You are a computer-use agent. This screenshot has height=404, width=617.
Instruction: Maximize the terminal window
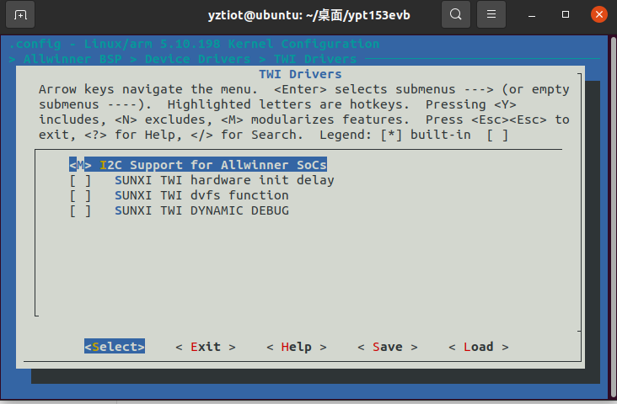(x=566, y=14)
